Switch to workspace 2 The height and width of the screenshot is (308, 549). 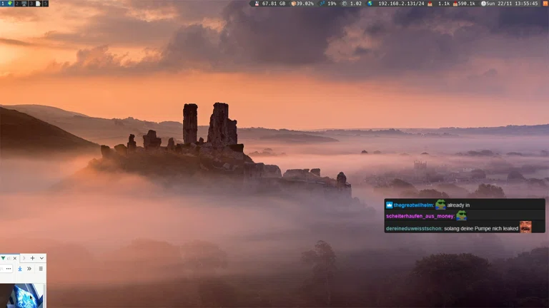pyautogui.click(x=17, y=4)
